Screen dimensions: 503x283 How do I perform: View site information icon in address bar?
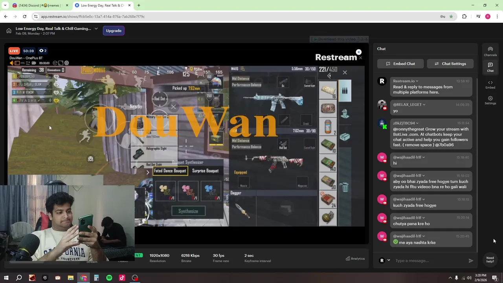[x=36, y=17]
